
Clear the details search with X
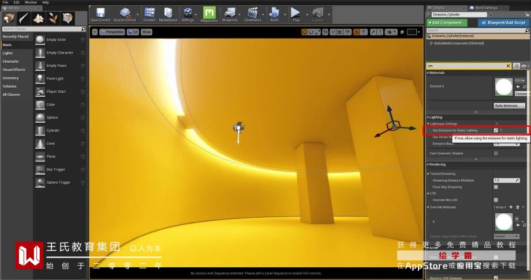point(508,66)
